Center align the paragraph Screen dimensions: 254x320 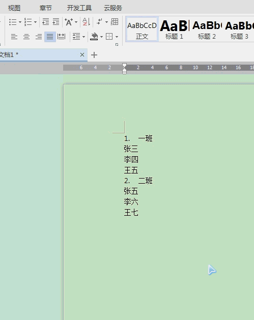tap(26, 37)
